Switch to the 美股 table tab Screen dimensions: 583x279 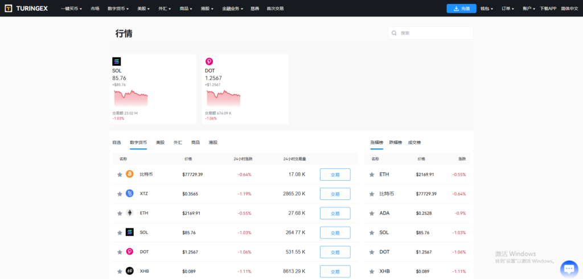point(160,143)
